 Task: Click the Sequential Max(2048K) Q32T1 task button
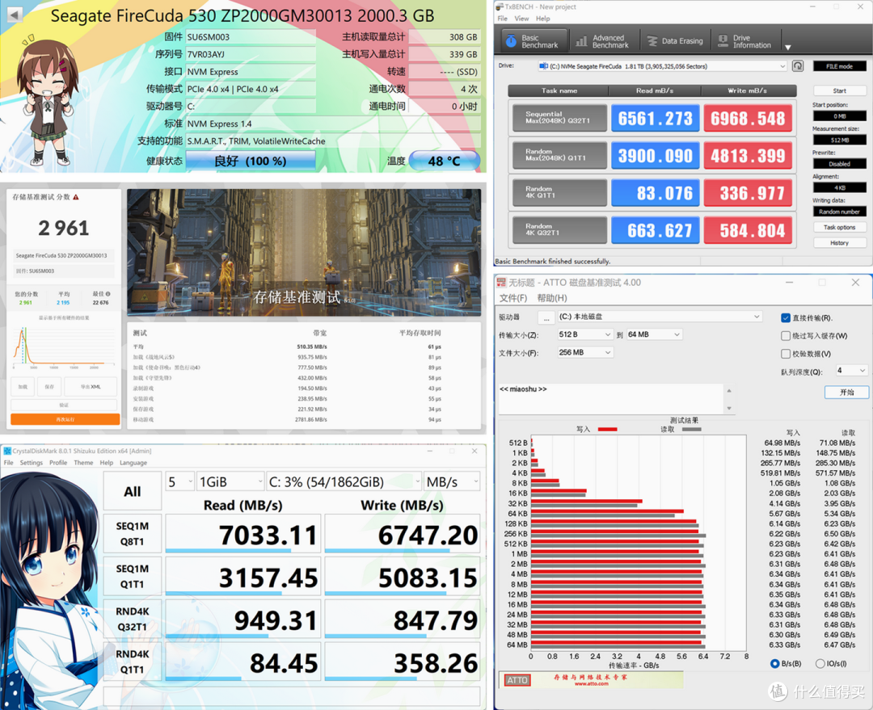click(559, 118)
